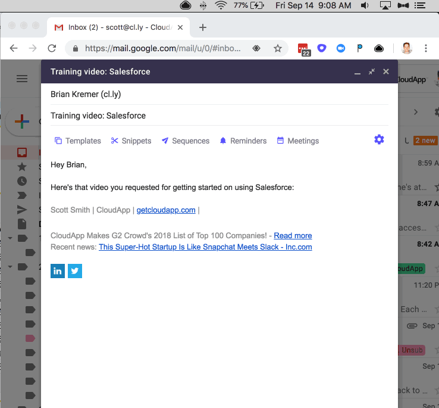Reload the Gmail page

click(52, 48)
